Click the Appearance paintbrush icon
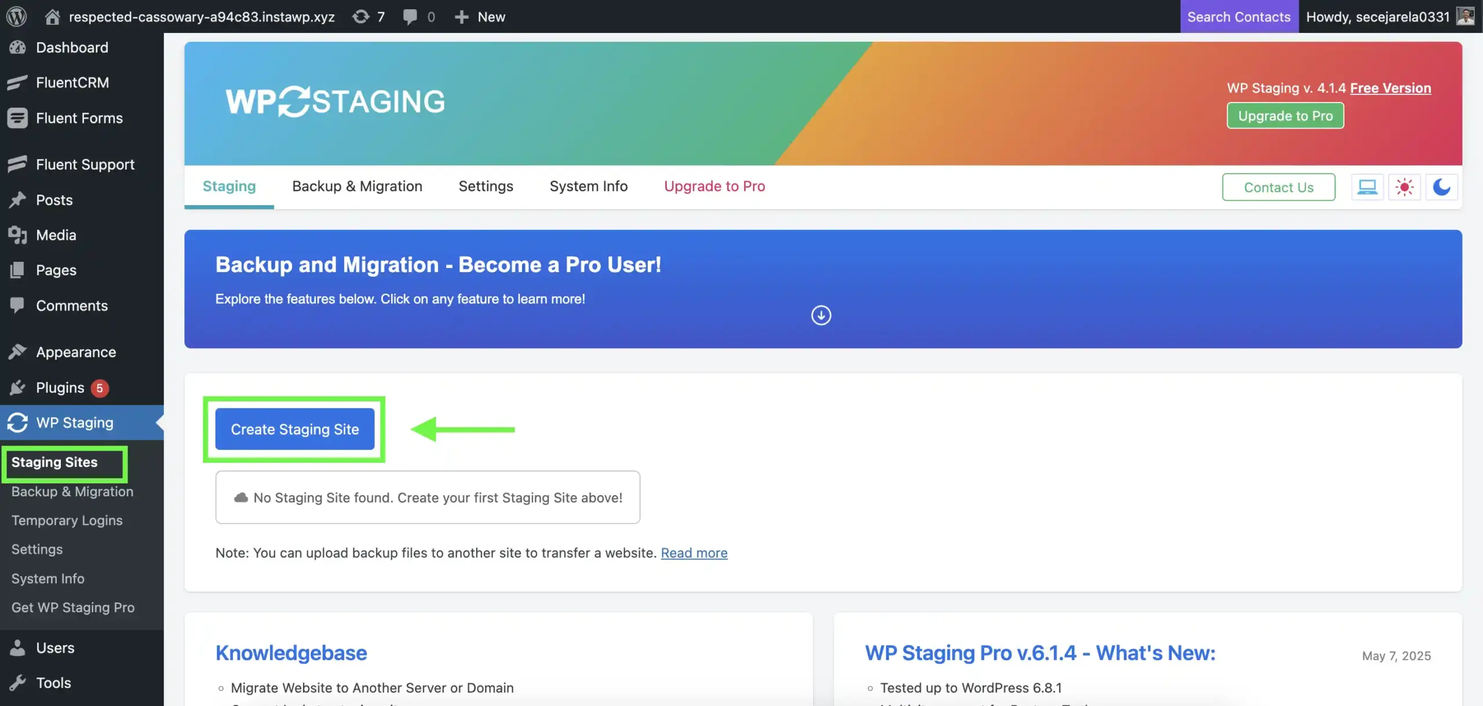 (17, 352)
